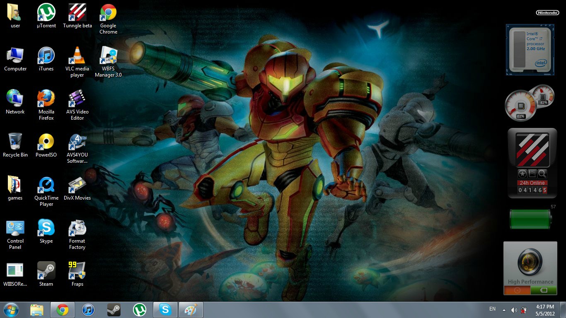Open Windows Explorer from the taskbar

37,310
